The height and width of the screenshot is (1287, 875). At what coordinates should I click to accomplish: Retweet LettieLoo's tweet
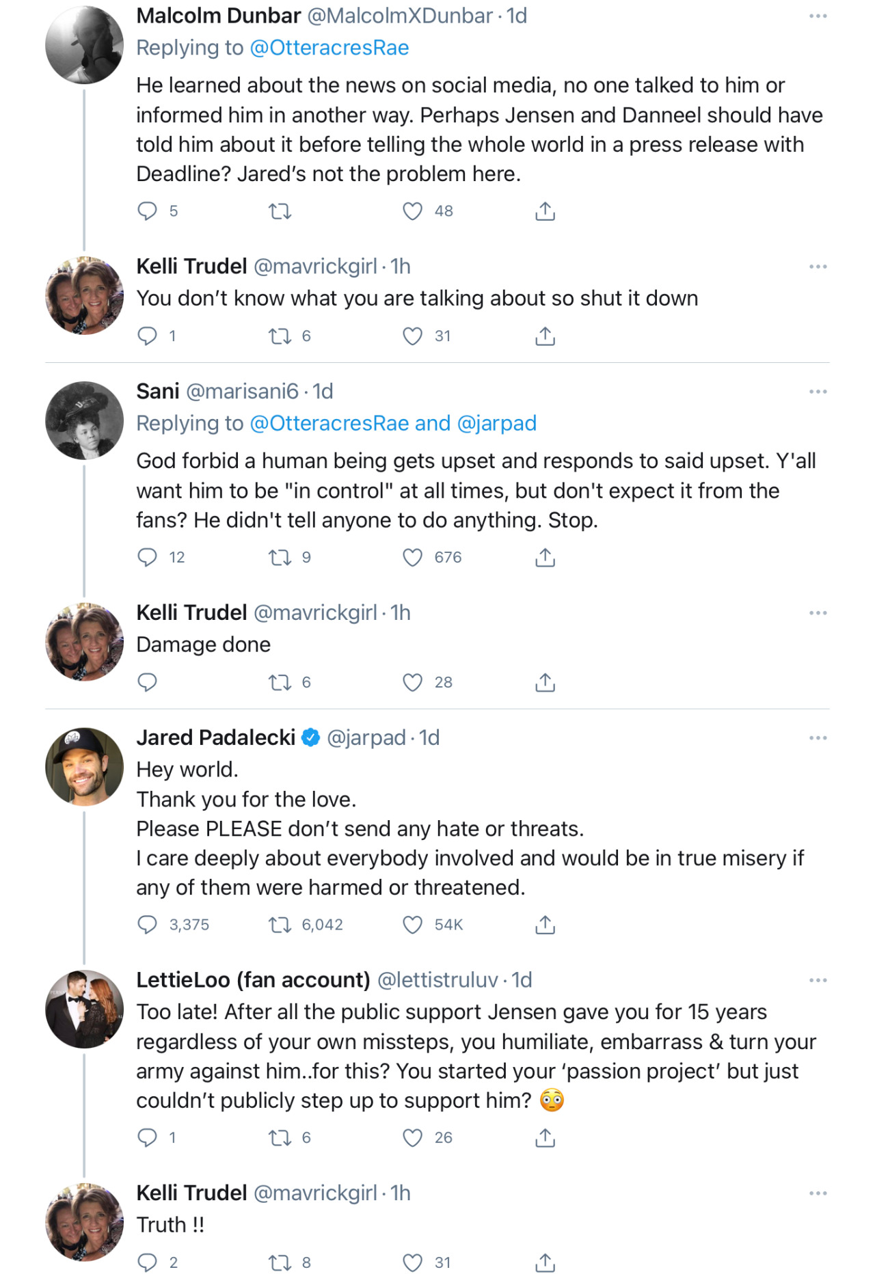(x=280, y=1138)
